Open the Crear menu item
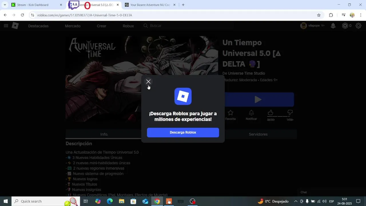Viewport: 366px width, 206px height. [x=102, y=26]
